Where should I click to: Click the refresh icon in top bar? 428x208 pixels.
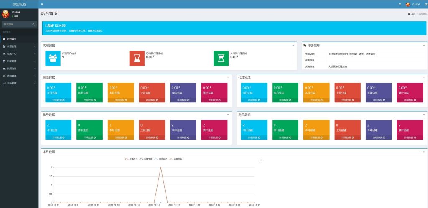[x=400, y=4]
